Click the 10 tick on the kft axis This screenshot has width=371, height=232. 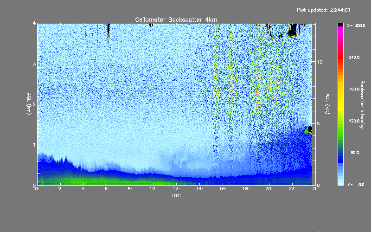[x=320, y=62]
